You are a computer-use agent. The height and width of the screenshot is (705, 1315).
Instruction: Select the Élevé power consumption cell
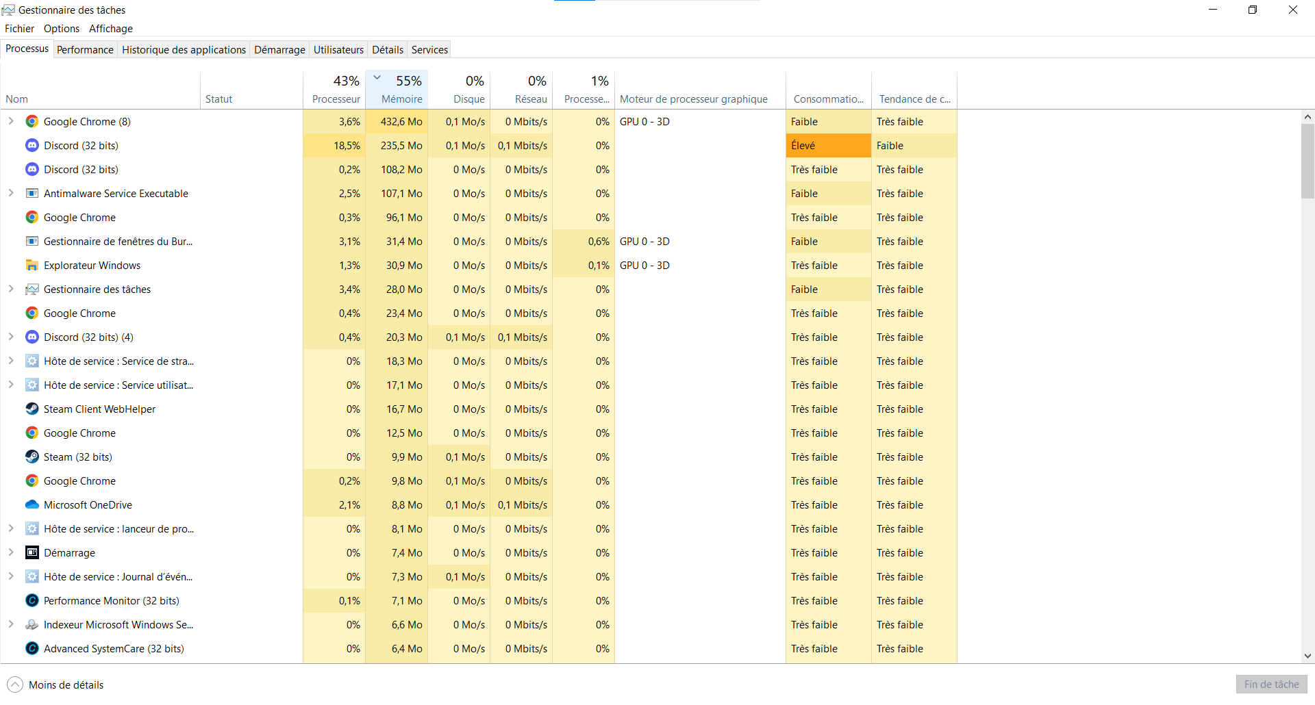[x=829, y=145]
